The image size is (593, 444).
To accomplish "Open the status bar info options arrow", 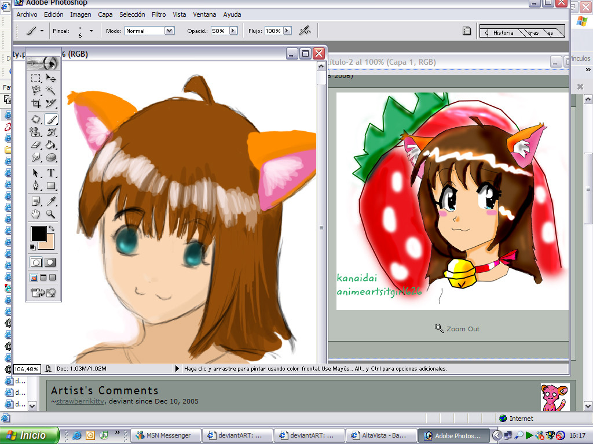I will 177,368.
